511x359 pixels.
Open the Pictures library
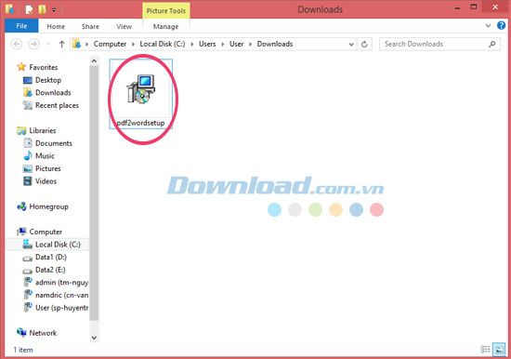(x=48, y=168)
